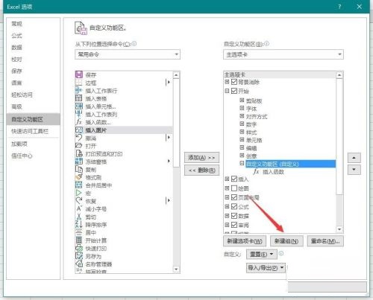The width and height of the screenshot is (373, 300).
Task: Click the 新建选项卡(W) button
Action: click(245, 241)
